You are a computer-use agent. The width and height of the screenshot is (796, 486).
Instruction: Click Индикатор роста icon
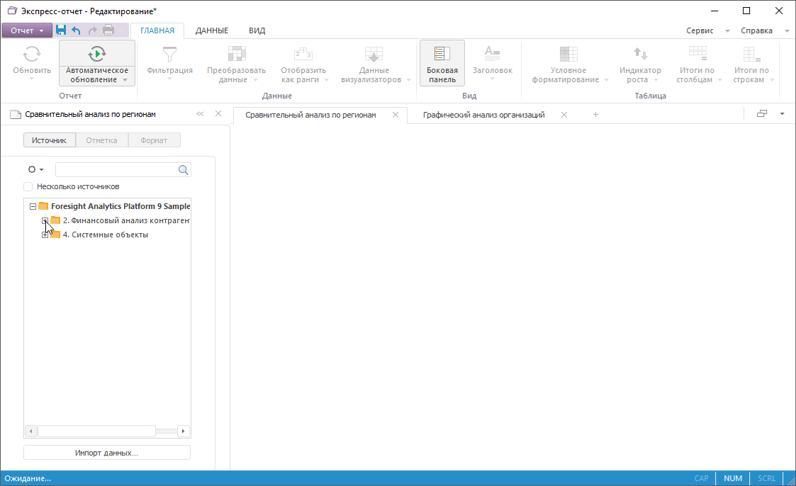(640, 53)
